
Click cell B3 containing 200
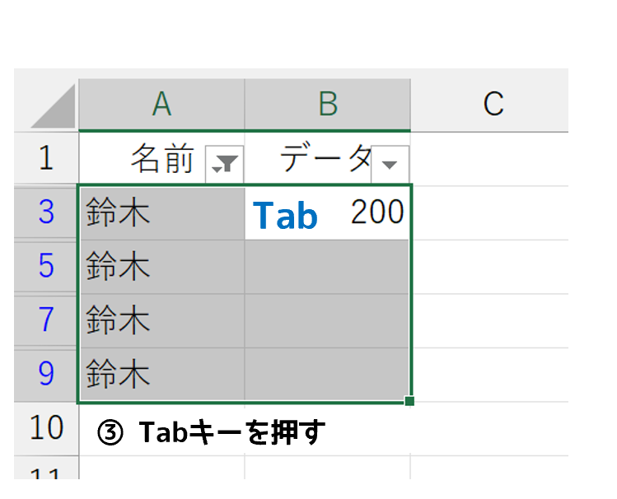click(x=328, y=212)
